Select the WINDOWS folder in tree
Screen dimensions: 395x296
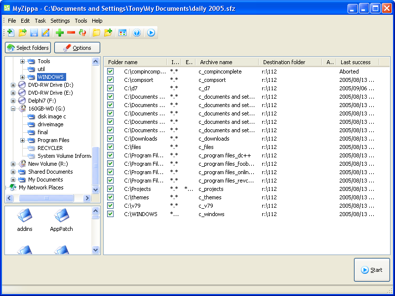(51, 77)
